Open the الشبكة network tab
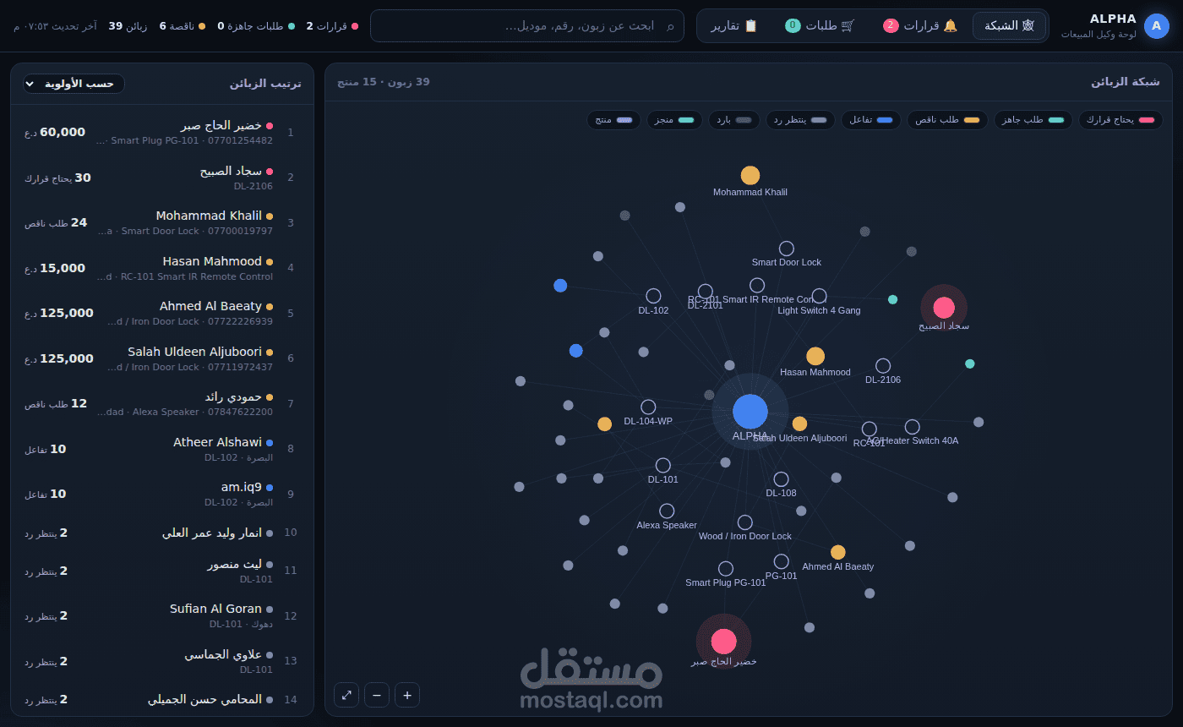This screenshot has width=1183, height=727. [x=1009, y=25]
